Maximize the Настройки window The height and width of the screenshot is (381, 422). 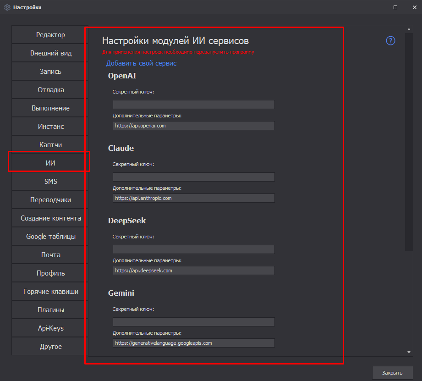tap(395, 7)
